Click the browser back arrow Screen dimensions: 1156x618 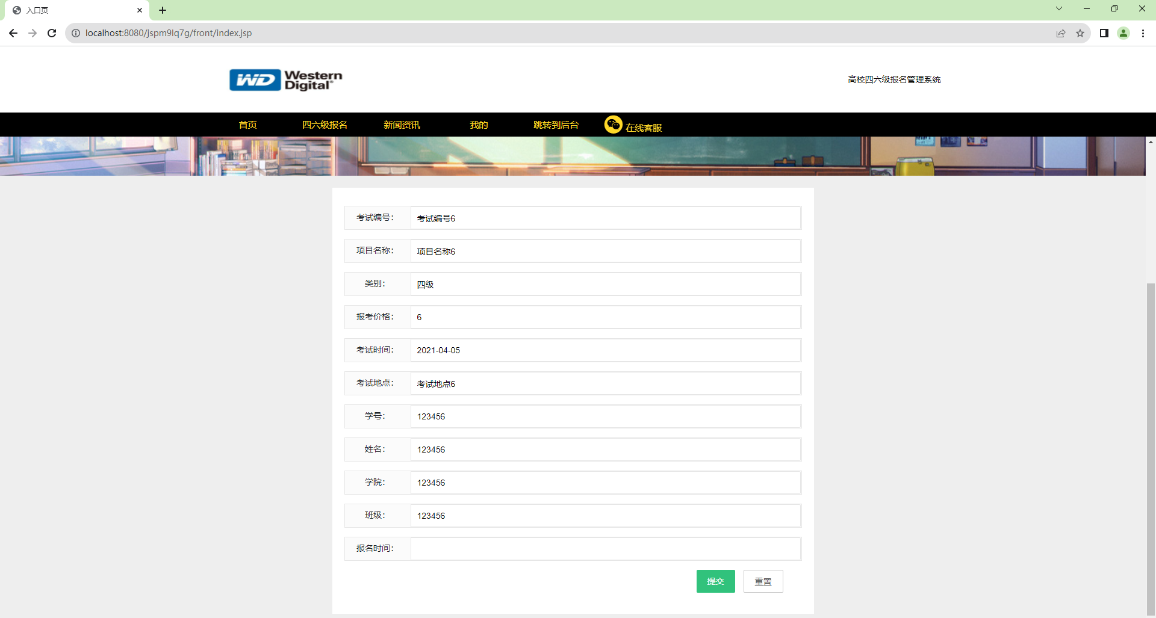(x=13, y=33)
